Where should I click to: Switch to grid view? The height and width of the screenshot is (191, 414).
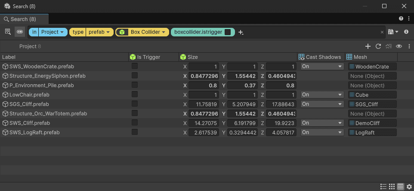pyautogui.click(x=392, y=187)
